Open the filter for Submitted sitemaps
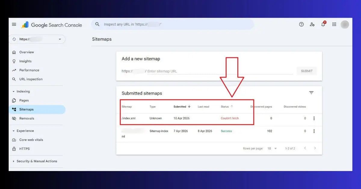 [x=311, y=93]
